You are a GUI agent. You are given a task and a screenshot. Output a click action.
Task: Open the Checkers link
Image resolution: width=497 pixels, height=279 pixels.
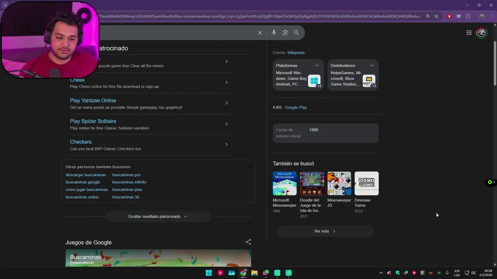pos(81,142)
